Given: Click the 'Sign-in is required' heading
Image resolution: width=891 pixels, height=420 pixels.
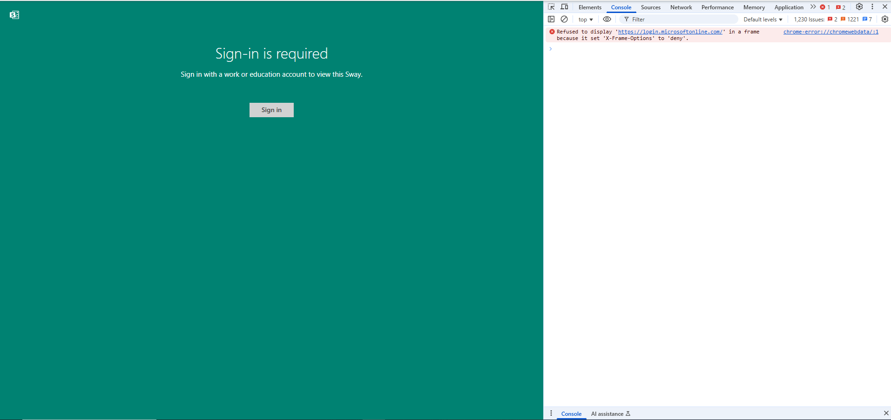Looking at the screenshot, I should pyautogui.click(x=271, y=53).
